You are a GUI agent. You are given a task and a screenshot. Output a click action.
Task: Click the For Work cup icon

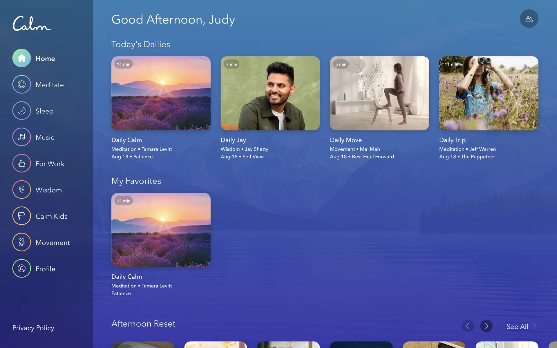[x=21, y=163]
